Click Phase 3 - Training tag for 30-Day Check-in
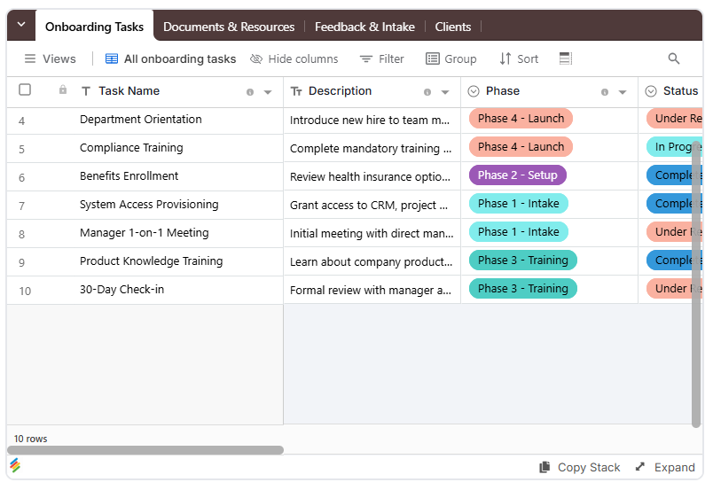Screen dimensions: 713x490 (x=523, y=289)
